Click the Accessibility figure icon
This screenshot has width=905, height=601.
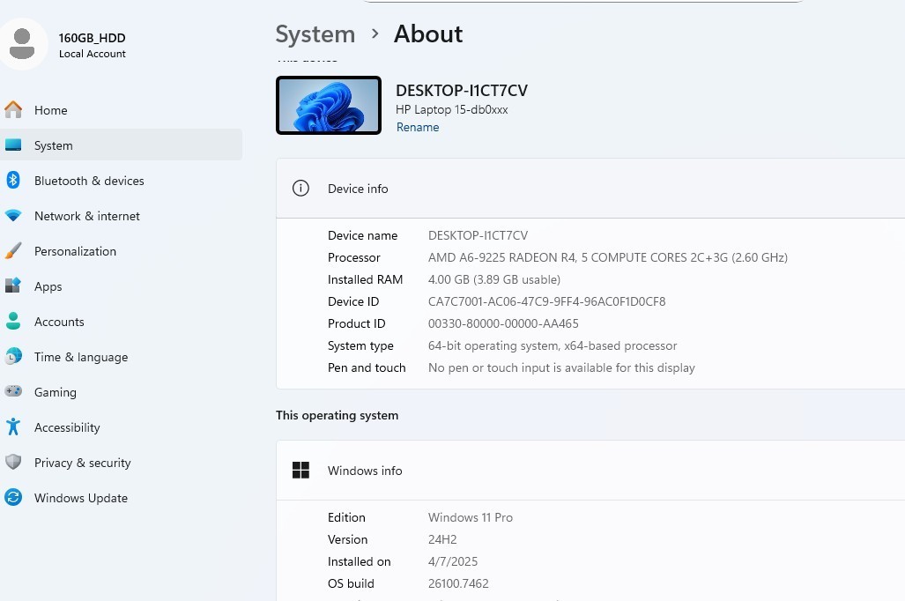[13, 427]
